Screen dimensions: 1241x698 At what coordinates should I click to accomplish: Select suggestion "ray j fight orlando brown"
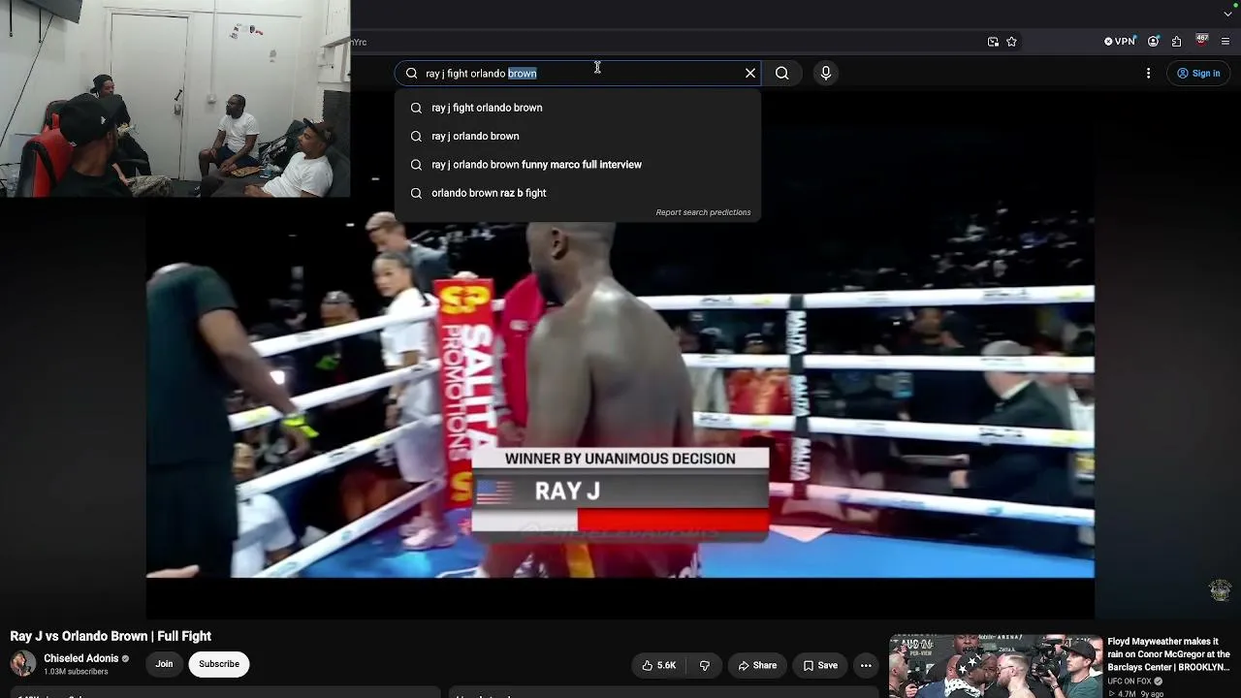[578, 108]
